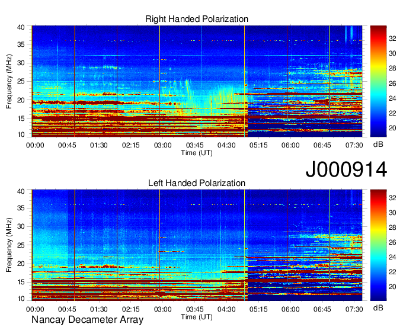Screen dimensions: 403x327
Task: Click the 10 MHz tick on bottom plot
Action: click(x=21, y=299)
